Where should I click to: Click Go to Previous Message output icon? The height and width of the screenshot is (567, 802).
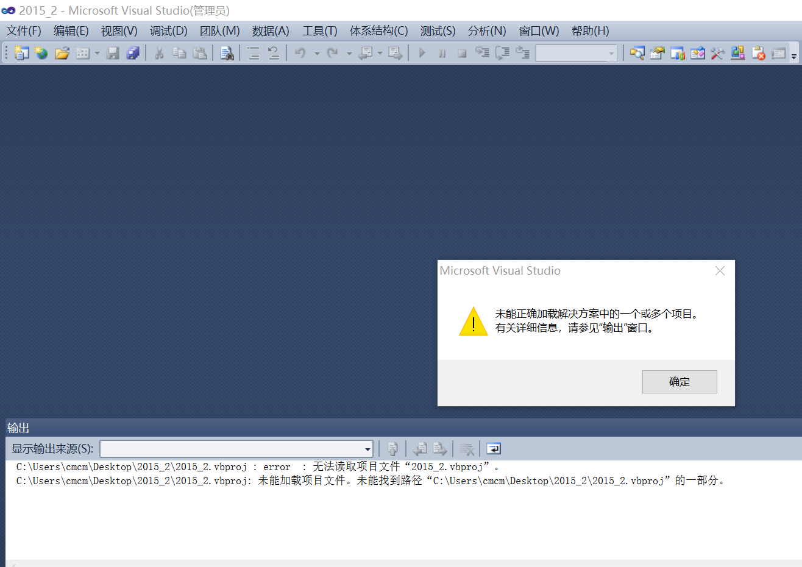click(420, 449)
